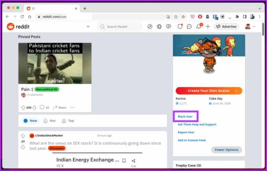Open the Chrome three-dot menu
Viewport: 267px width, 171px height.
(x=259, y=17)
